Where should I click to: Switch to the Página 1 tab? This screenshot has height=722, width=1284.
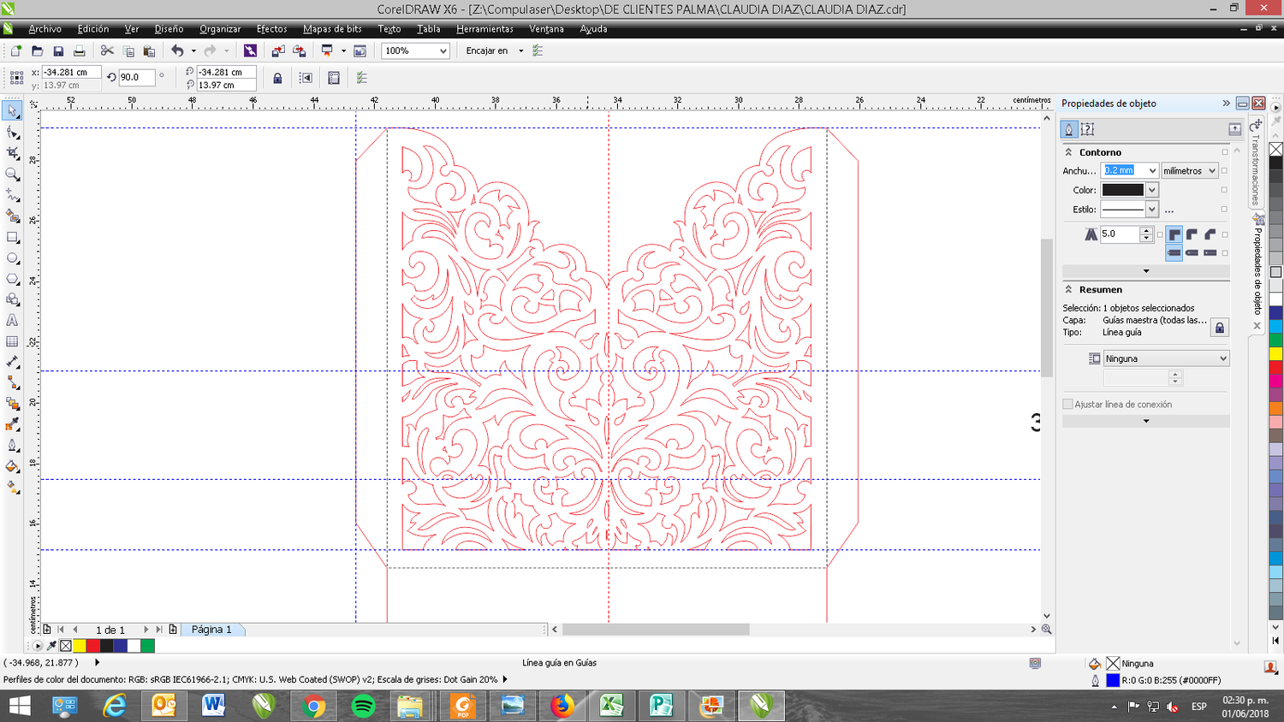(211, 630)
